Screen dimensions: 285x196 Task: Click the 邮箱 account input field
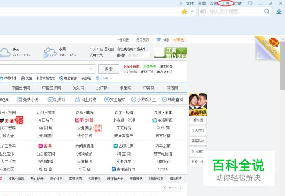point(139,55)
